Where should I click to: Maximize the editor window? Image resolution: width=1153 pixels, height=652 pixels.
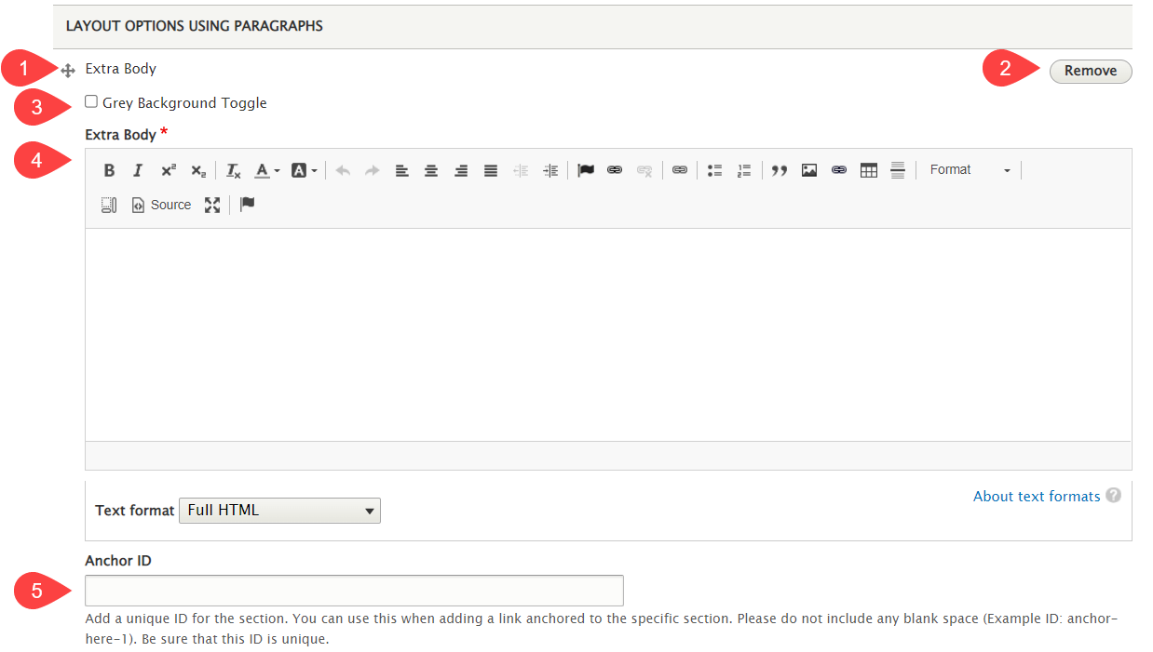tap(212, 205)
